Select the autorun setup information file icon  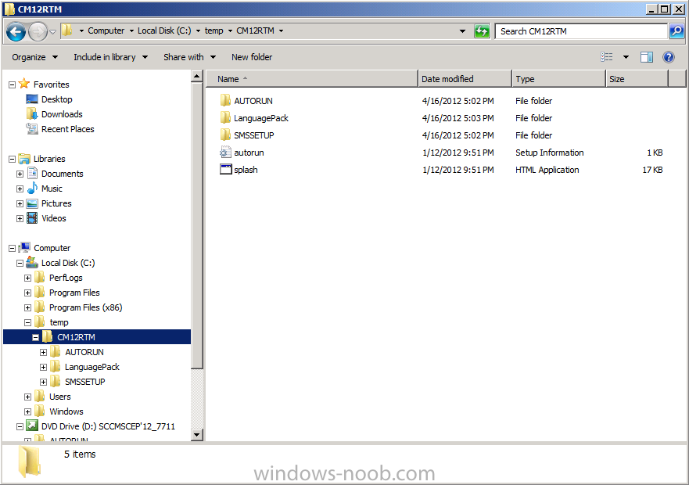225,153
